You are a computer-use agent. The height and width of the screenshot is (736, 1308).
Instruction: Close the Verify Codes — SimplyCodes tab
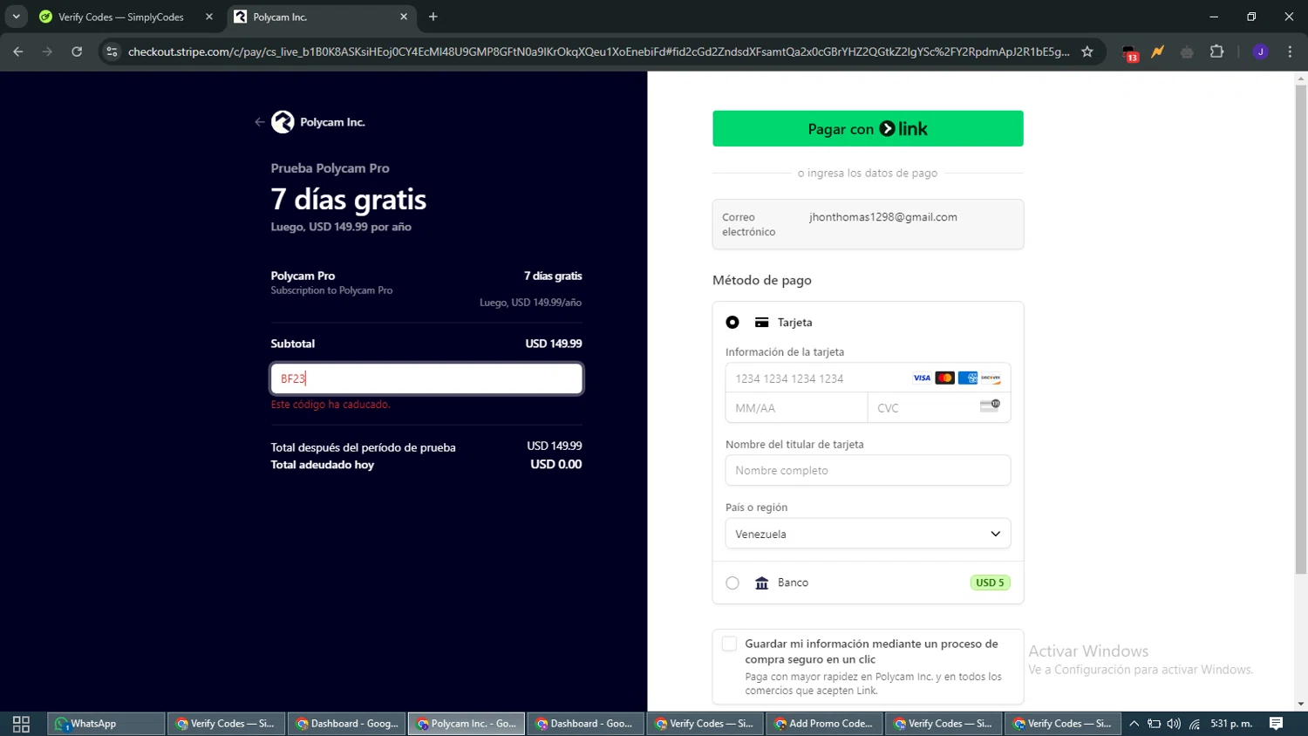pos(209,17)
